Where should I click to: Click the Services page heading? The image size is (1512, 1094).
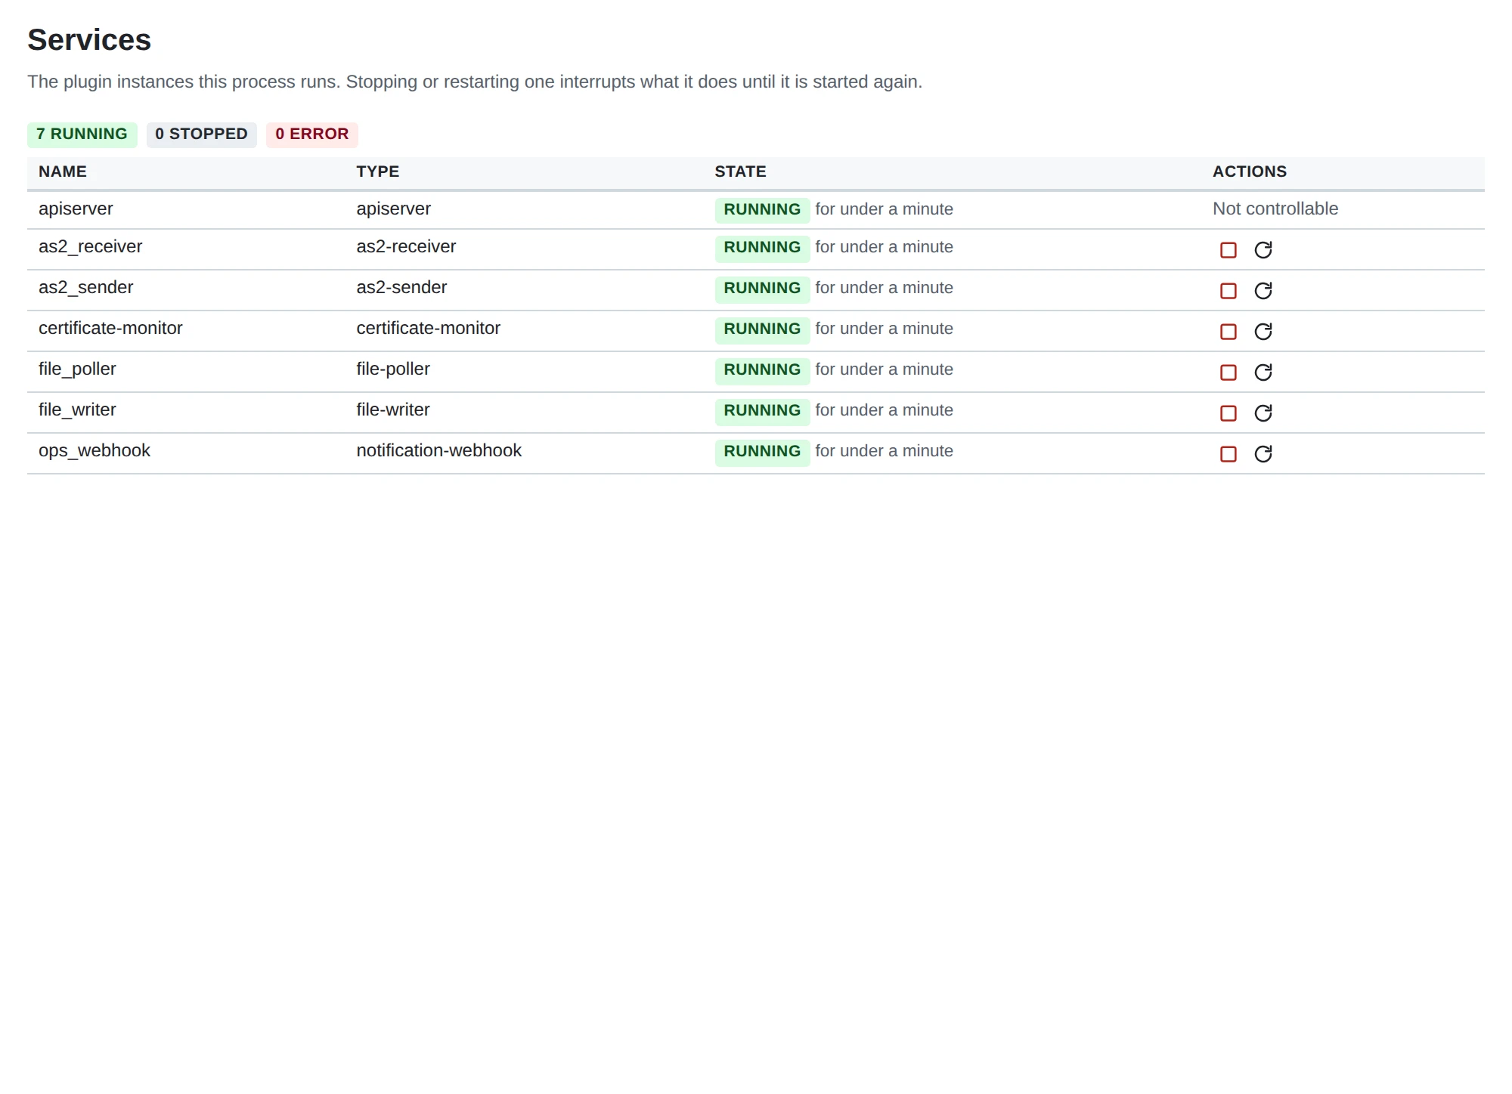click(89, 40)
